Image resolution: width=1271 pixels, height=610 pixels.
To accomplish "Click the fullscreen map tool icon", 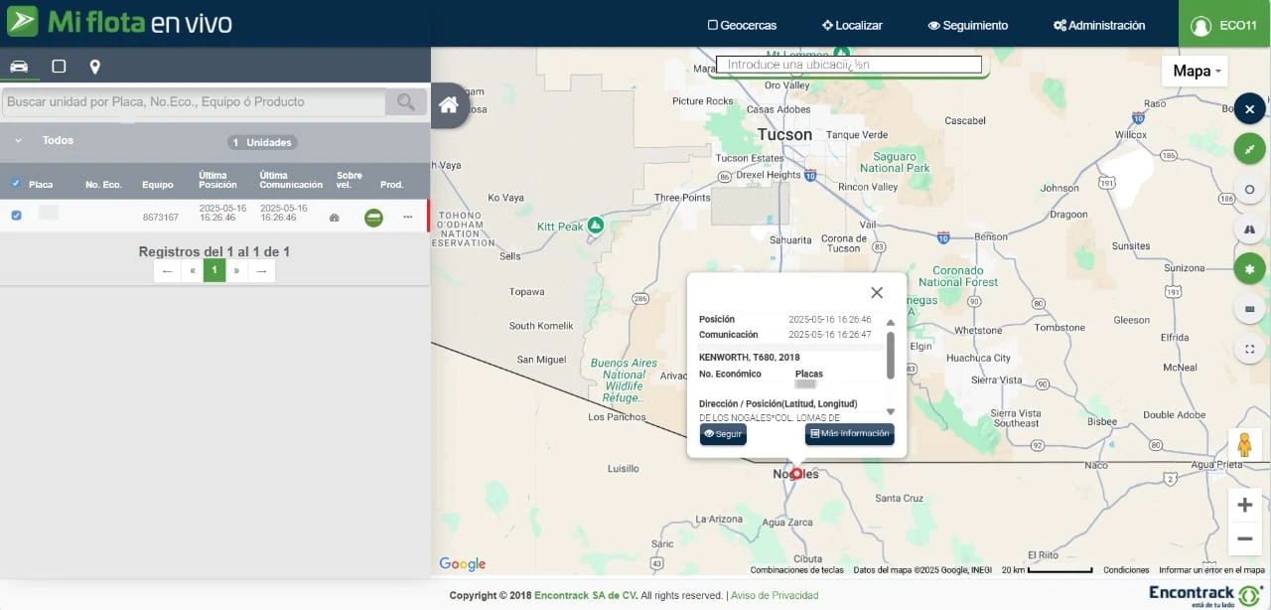I will coord(1249,349).
